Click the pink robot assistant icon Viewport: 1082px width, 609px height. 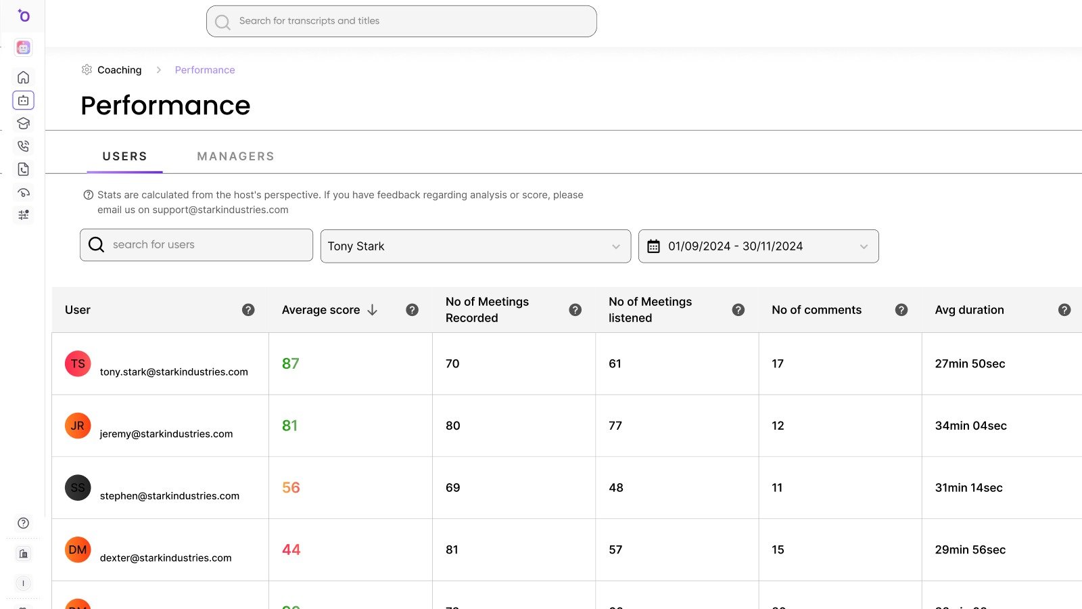click(23, 47)
